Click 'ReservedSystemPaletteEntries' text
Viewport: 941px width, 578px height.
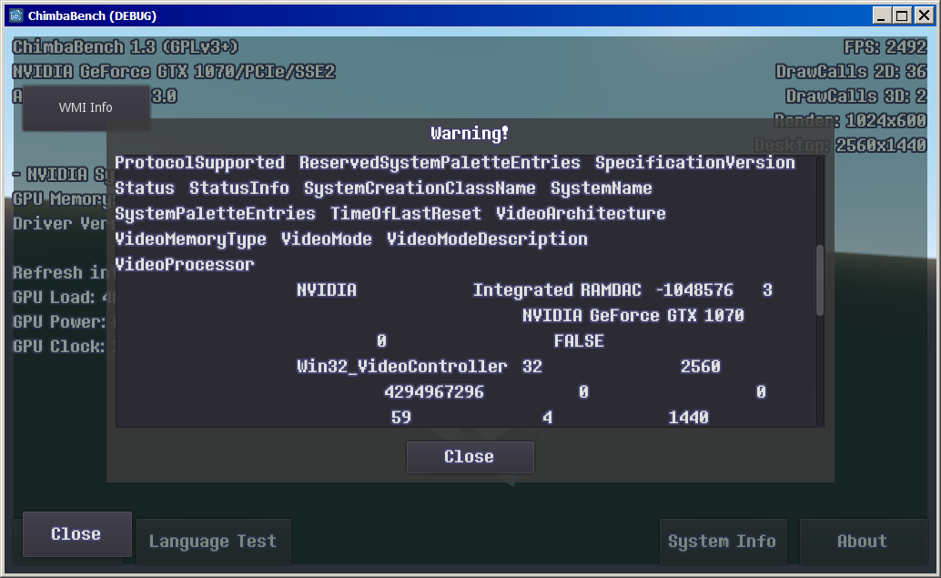[x=440, y=163]
